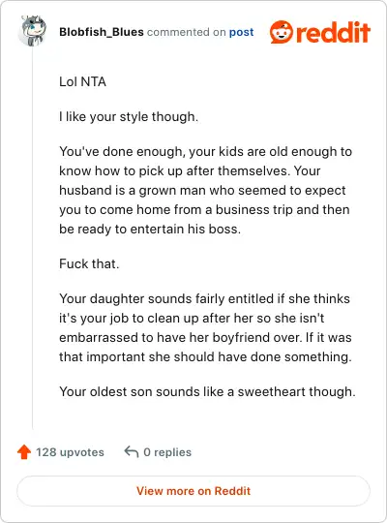Image resolution: width=387 pixels, height=523 pixels.
Task: Click the paragraph about husband's boss
Action: (206, 190)
